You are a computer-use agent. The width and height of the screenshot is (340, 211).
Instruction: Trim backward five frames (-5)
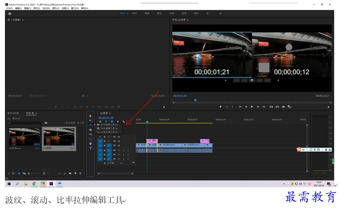click(x=237, y=80)
